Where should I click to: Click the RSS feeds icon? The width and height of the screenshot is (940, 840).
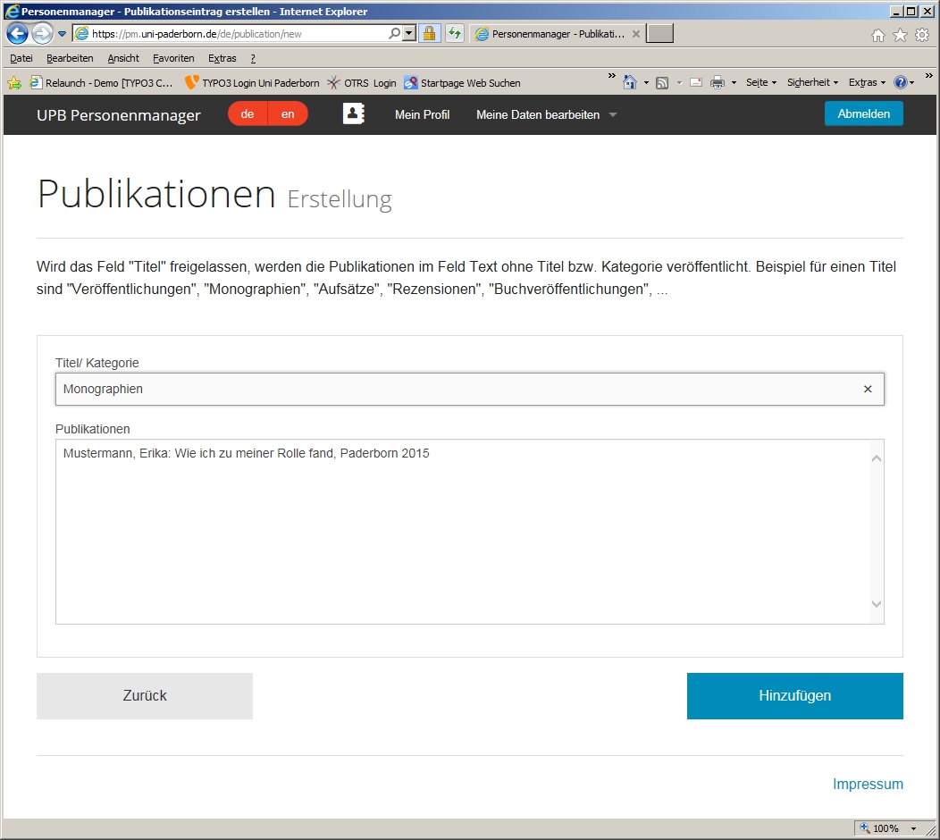[662, 82]
